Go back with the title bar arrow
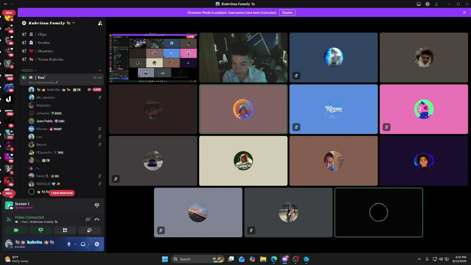The image size is (471, 265). pos(6,4)
